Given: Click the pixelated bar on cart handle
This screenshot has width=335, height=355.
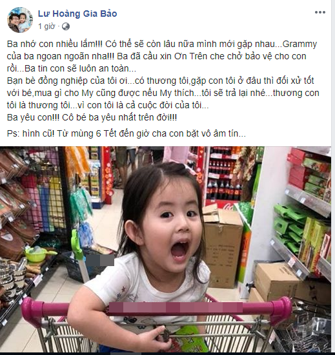Looking at the screenshot, I should (x=176, y=309).
